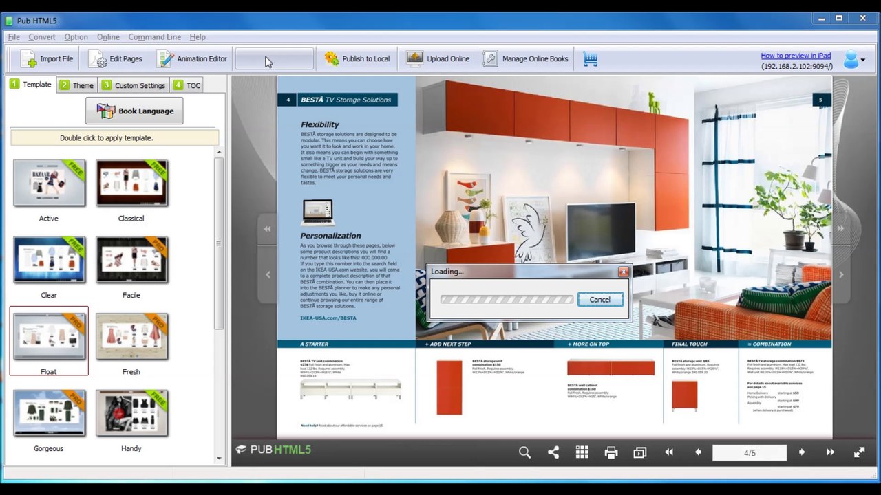Launch the Animation Editor
Screen dimensions: 881x495
coord(192,58)
